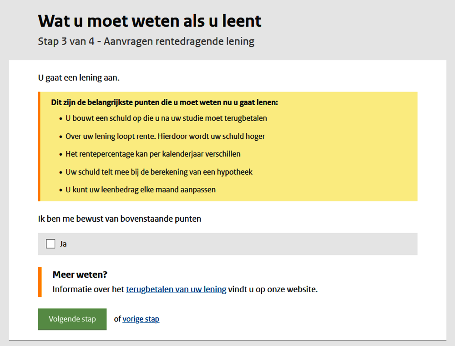The height and width of the screenshot is (346, 455).
Task: Click 'Ik ben me bewust van bovenstaande punten'
Action: pyautogui.click(x=119, y=219)
